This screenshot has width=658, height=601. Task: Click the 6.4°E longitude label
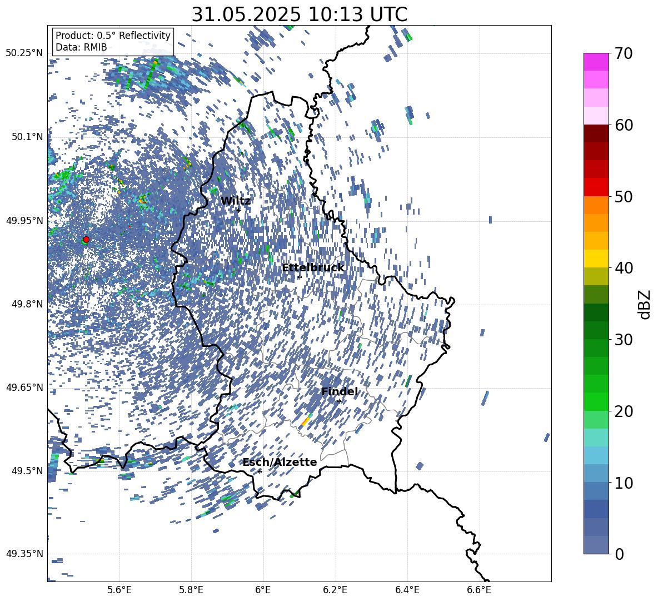tap(407, 590)
